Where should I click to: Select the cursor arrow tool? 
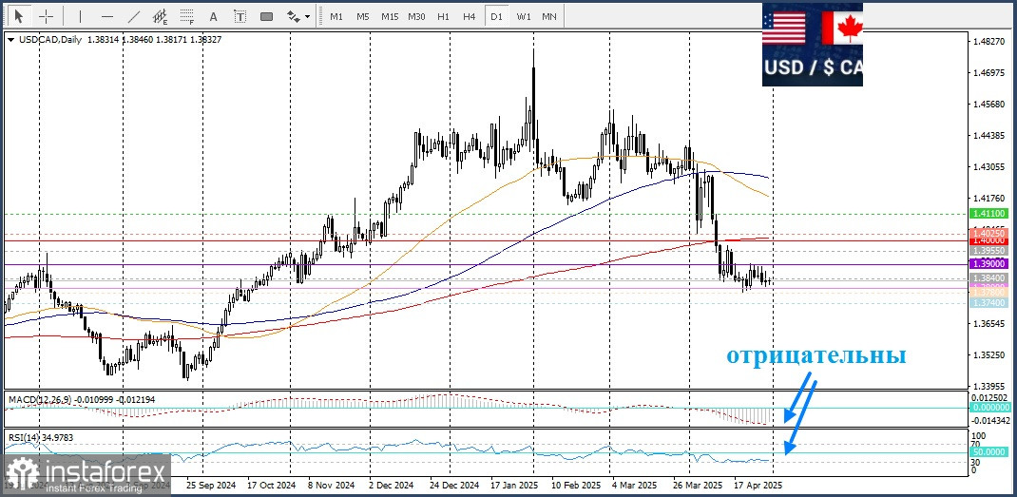(x=17, y=16)
